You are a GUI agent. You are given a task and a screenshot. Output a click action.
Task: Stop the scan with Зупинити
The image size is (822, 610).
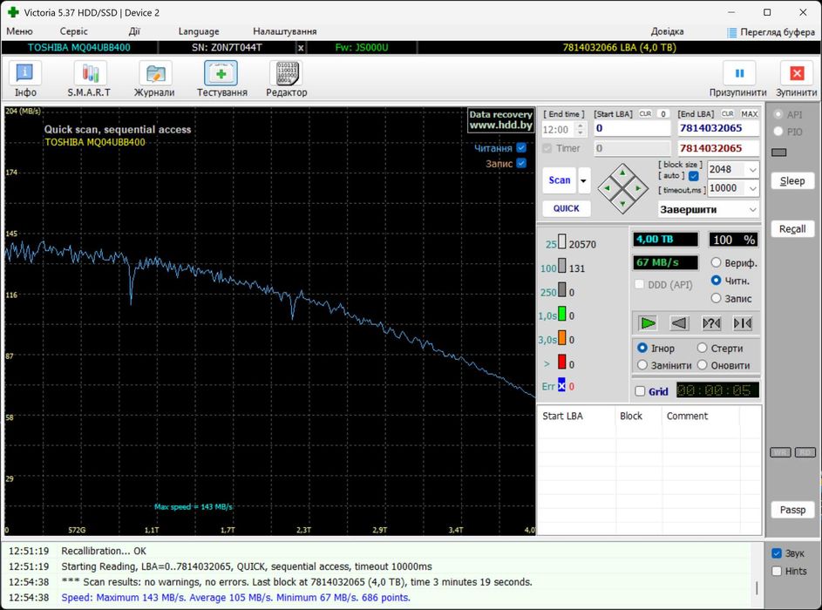[796, 75]
